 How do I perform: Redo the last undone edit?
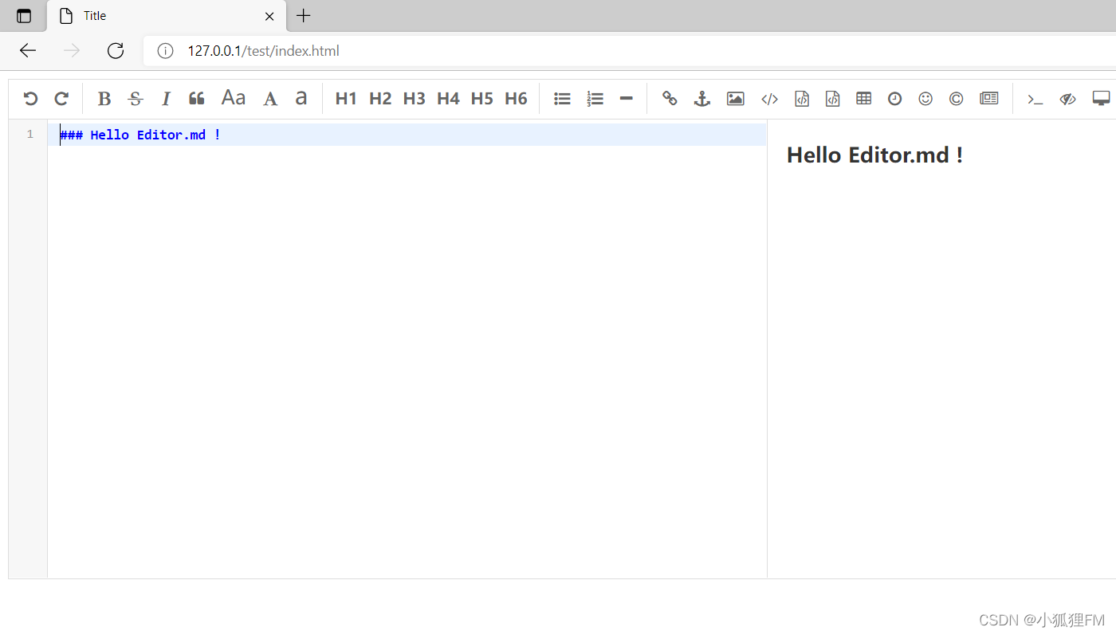61,99
